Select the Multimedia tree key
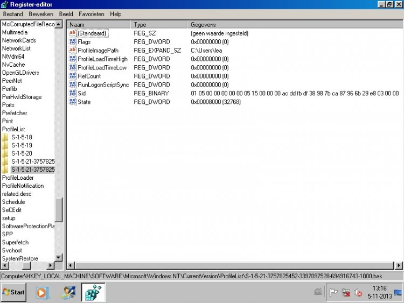This screenshot has height=303, width=404. coord(15,32)
